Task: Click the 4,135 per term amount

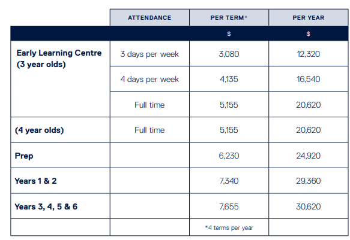Action: coord(229,79)
